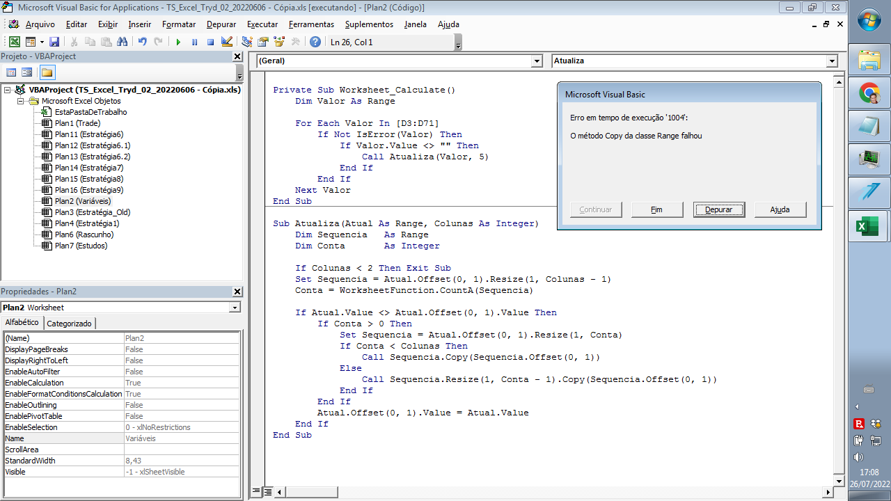Click the Windows Start orb
Screen dimensions: 891x501
[869, 19]
